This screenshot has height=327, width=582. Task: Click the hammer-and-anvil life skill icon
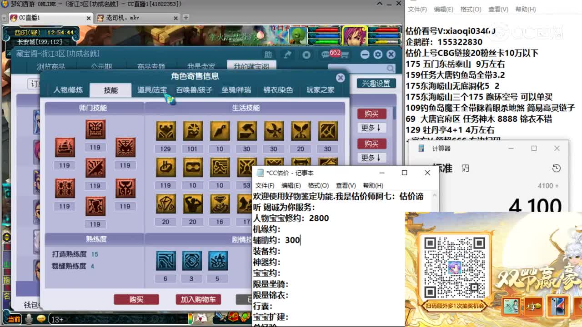tap(246, 131)
